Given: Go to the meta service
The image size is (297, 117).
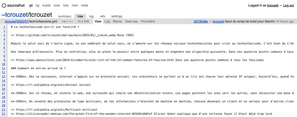Looking at the screenshot, I should pos(84,6).
